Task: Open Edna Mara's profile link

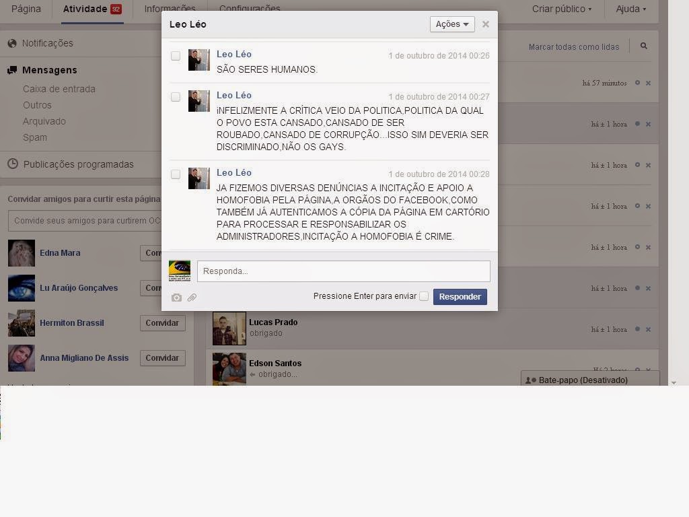Action: pos(60,253)
